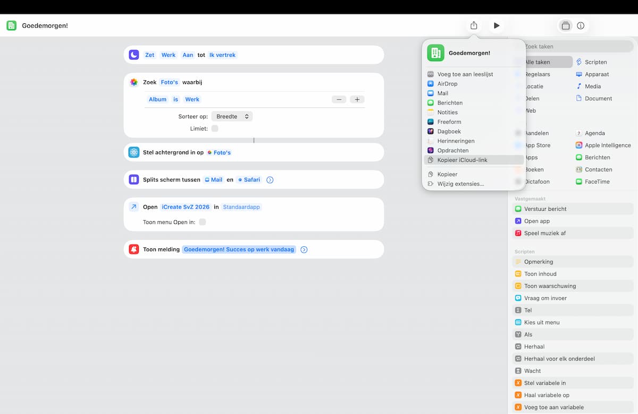Click the red notification action icon
This screenshot has height=414, width=638.
pos(134,249)
